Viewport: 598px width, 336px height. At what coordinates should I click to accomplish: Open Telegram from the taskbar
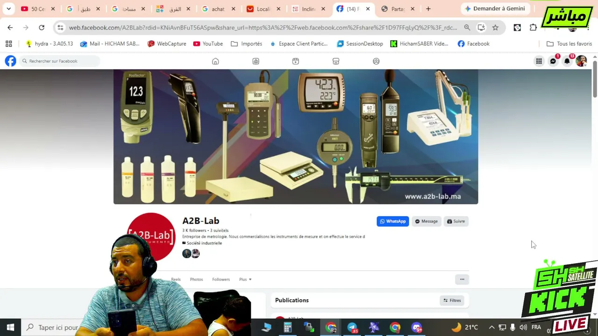point(352,328)
